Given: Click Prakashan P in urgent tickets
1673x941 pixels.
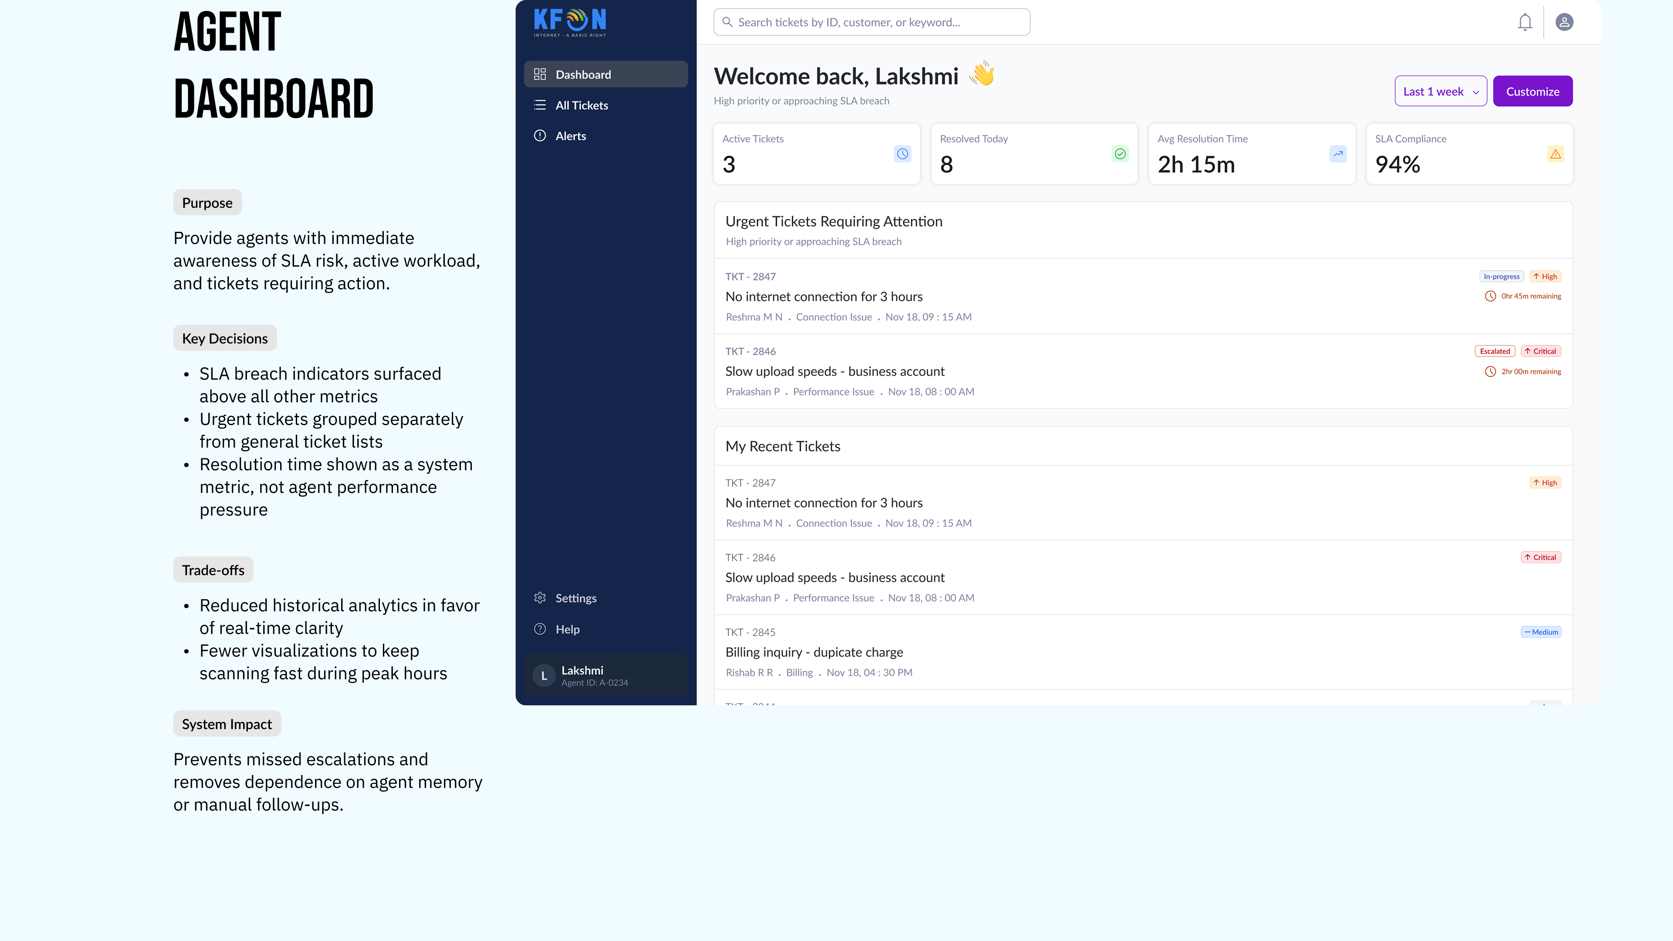Looking at the screenshot, I should (752, 392).
